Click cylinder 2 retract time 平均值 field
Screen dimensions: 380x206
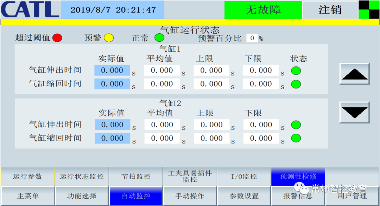click(162, 138)
